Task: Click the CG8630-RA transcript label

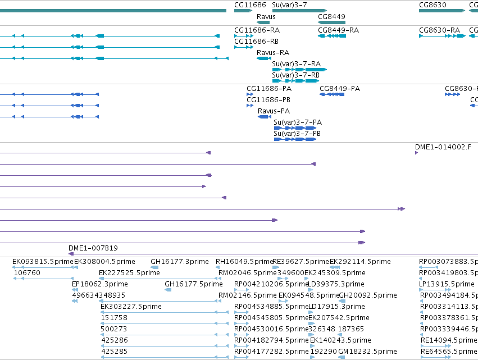Action: [x=439, y=30]
